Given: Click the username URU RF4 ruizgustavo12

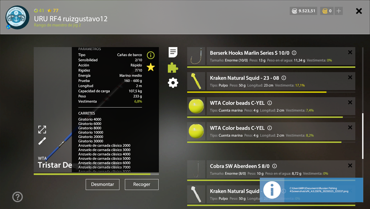Looking at the screenshot, I should click(x=71, y=19).
